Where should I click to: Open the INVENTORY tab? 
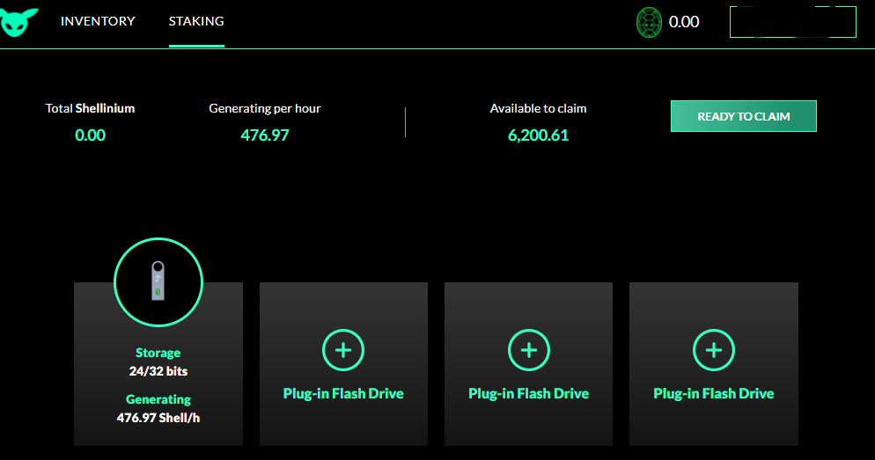point(98,21)
